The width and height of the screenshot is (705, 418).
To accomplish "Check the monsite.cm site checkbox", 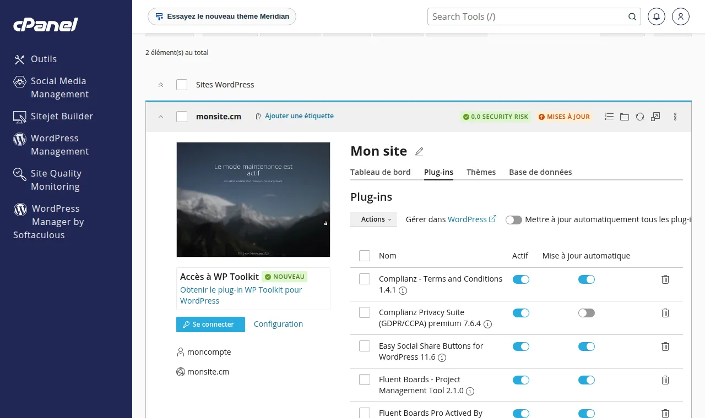I will point(182,117).
